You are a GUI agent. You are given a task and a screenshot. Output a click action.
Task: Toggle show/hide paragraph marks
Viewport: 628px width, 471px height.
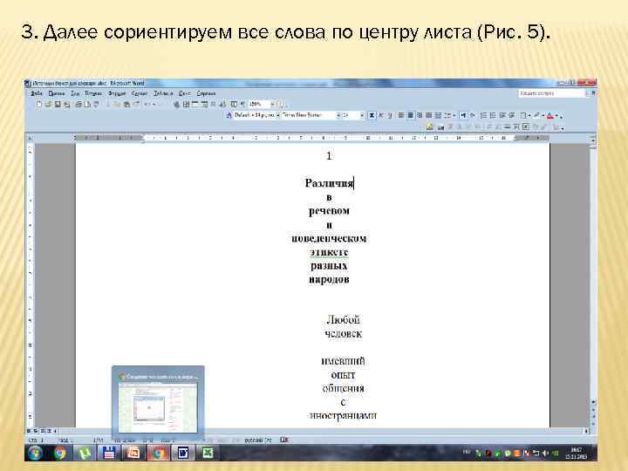242,105
